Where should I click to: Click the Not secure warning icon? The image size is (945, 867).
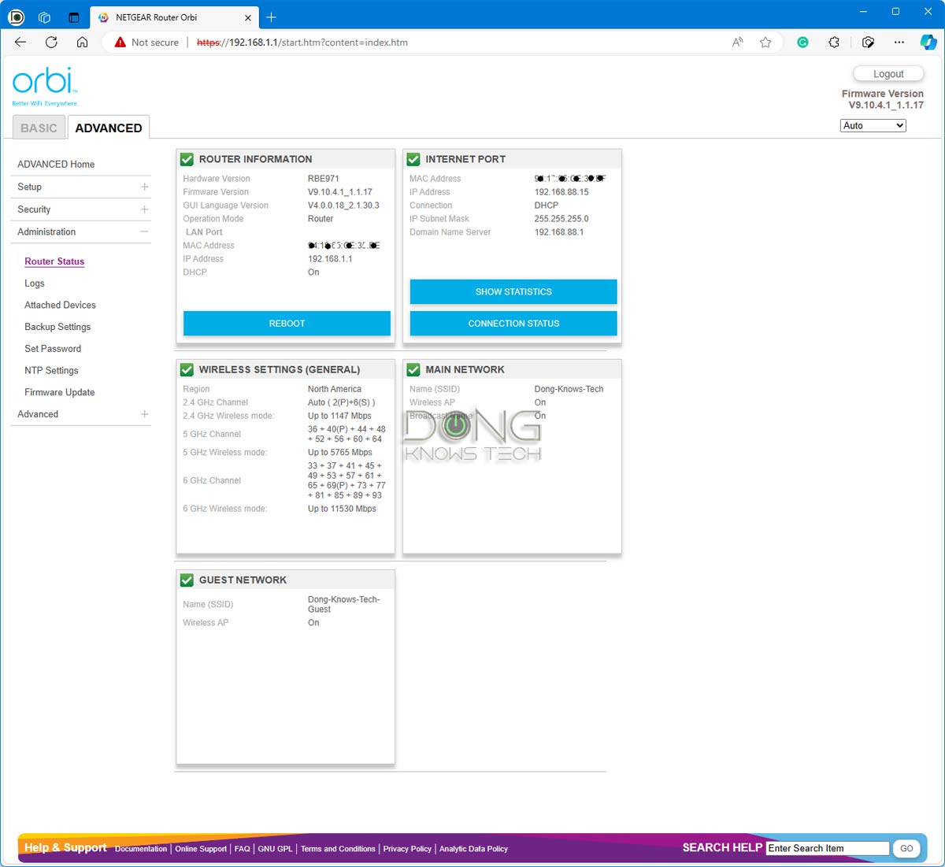coord(120,43)
